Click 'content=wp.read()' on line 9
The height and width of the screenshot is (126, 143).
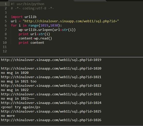click(35, 38)
